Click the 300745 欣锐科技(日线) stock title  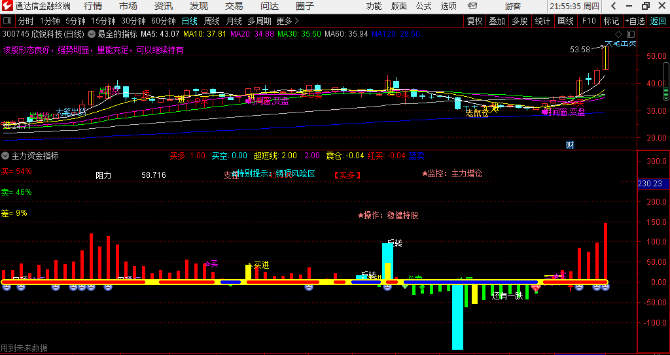[43, 34]
